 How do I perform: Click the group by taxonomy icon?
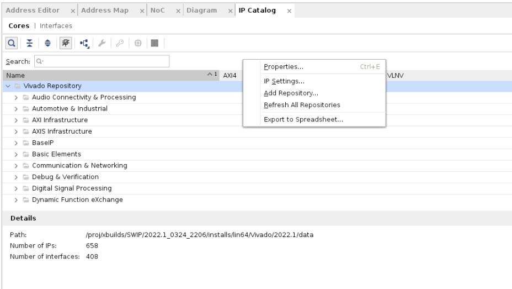tap(84, 43)
